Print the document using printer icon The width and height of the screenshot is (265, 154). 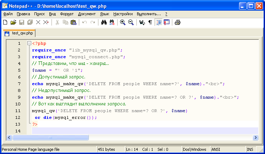point(177,22)
